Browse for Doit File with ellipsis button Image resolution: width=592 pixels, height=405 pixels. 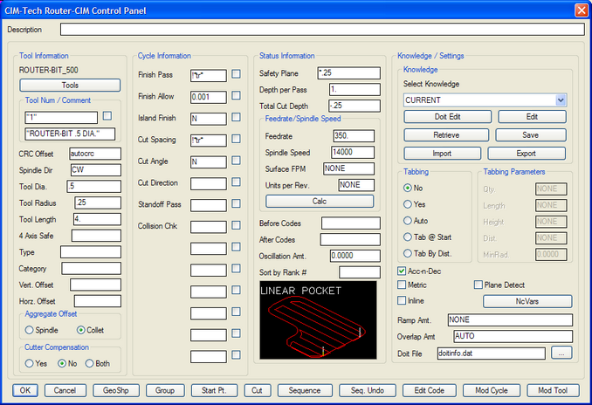click(x=561, y=354)
